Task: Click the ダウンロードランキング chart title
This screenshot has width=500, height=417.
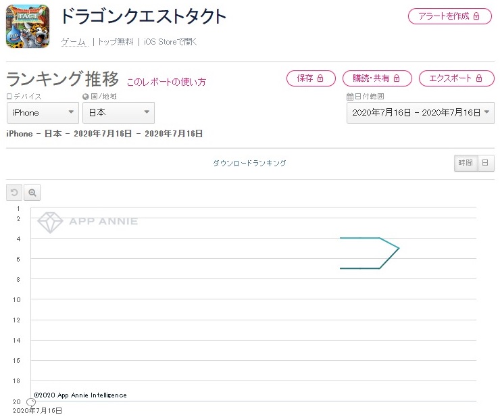Action: point(249,163)
